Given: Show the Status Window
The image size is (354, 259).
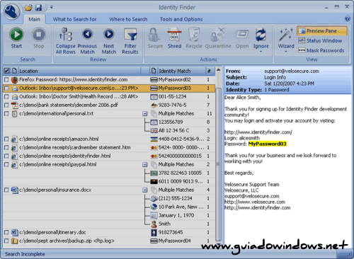Looking at the screenshot, I should click(x=320, y=40).
